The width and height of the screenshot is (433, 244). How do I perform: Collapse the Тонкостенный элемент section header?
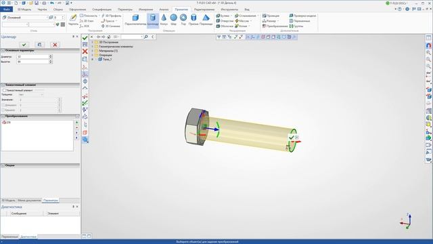3,85
